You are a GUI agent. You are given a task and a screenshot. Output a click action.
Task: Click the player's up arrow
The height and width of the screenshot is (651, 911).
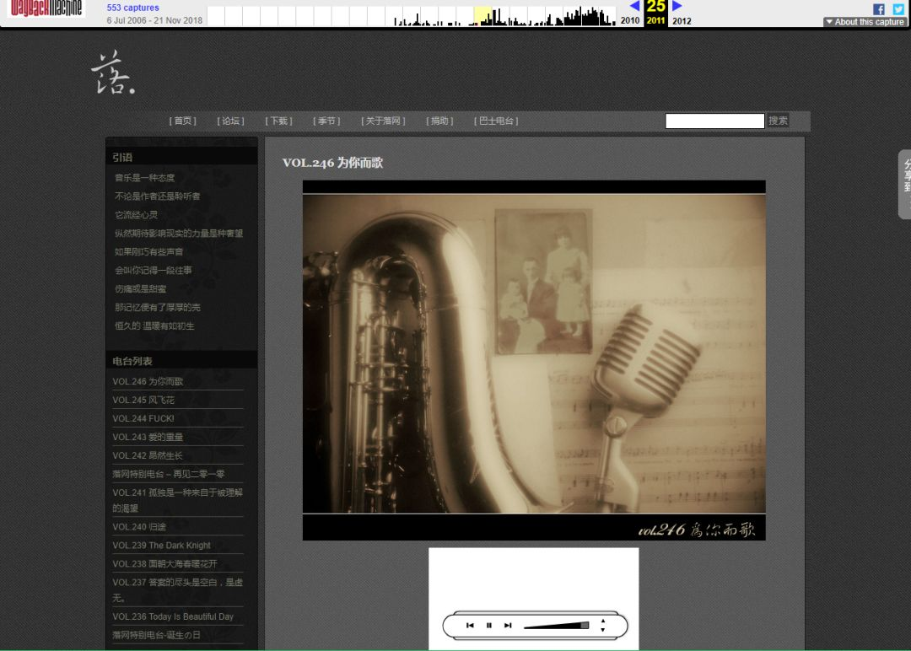(602, 621)
